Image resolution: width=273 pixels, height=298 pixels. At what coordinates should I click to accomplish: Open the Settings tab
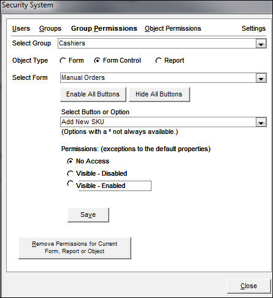[x=253, y=28]
